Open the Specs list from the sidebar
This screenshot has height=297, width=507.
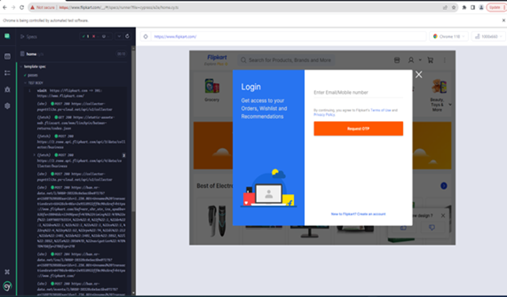click(7, 56)
